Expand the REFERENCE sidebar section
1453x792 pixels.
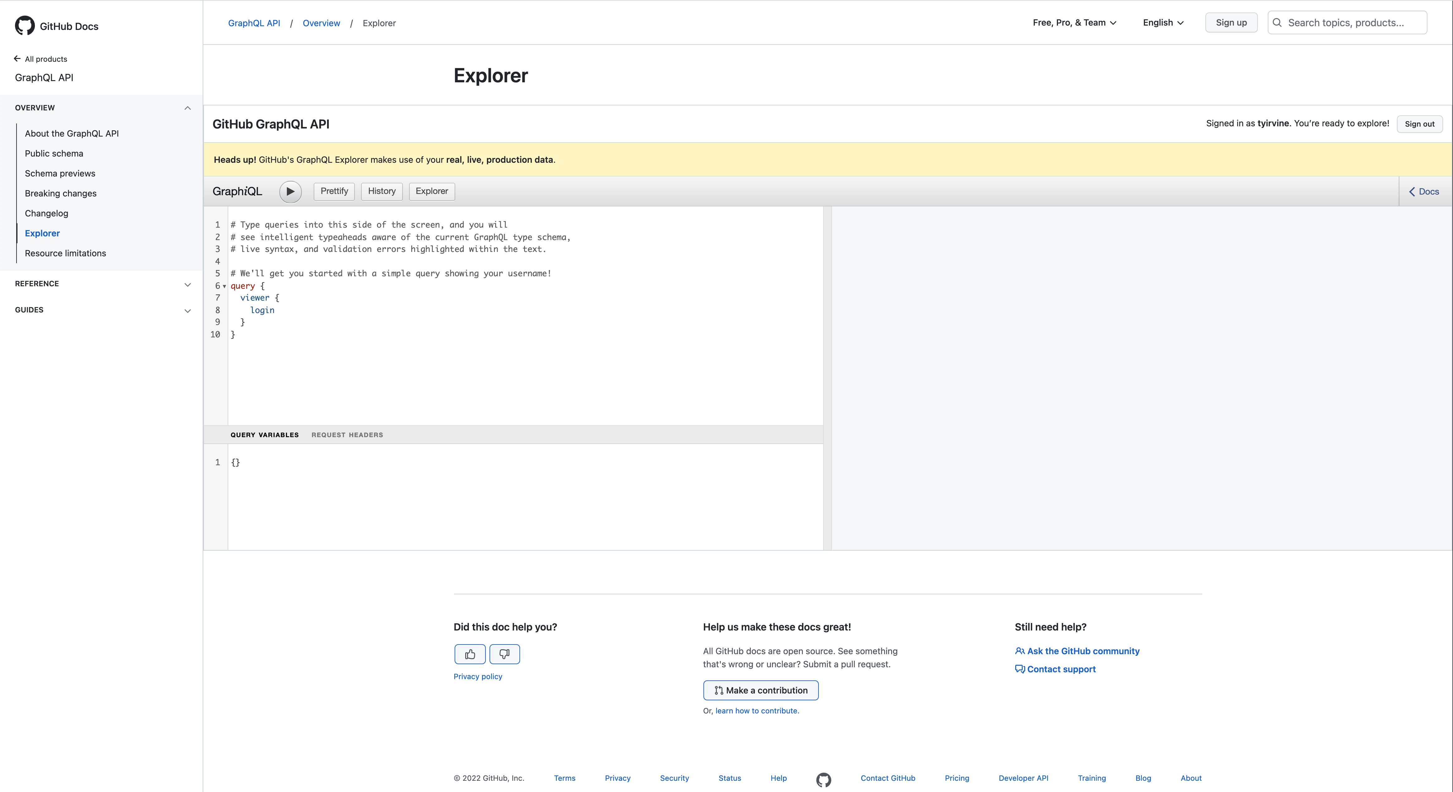click(x=187, y=284)
